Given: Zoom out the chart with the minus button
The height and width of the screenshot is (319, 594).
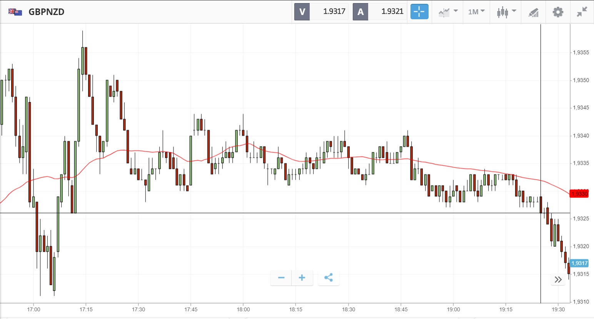Looking at the screenshot, I should point(281,278).
